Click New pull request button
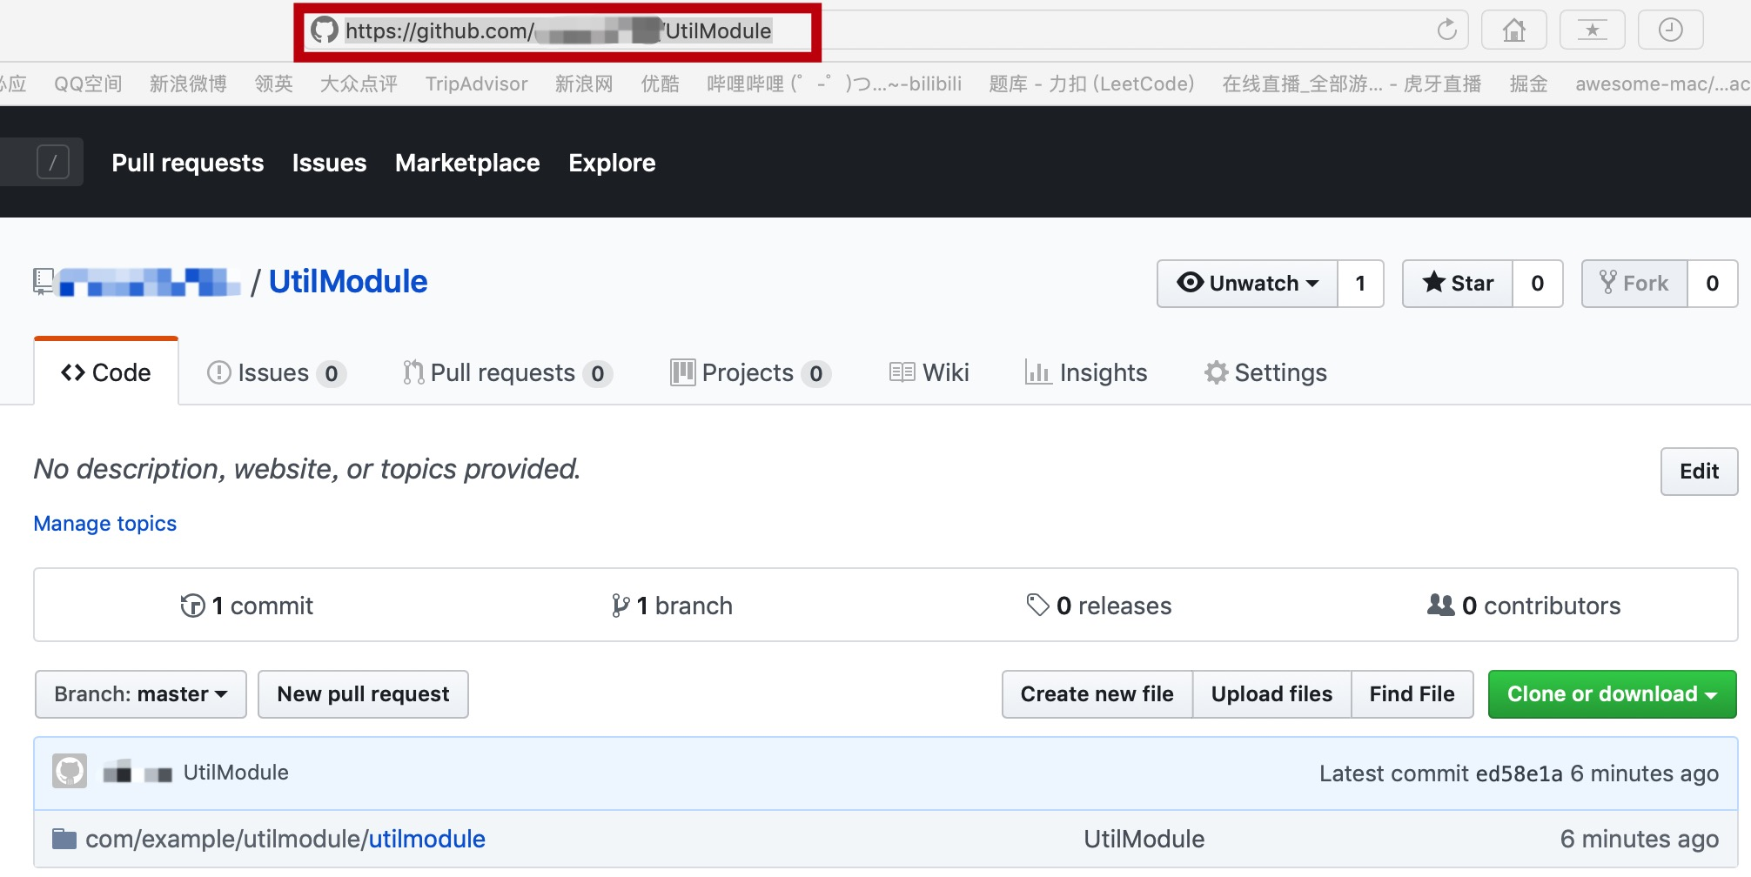Image resolution: width=1751 pixels, height=877 pixels. tap(363, 694)
